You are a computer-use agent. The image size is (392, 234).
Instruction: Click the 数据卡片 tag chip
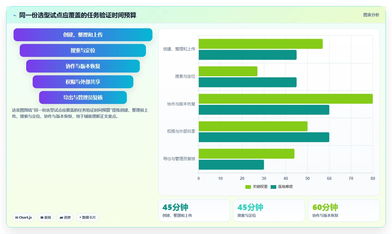[x=87, y=217]
